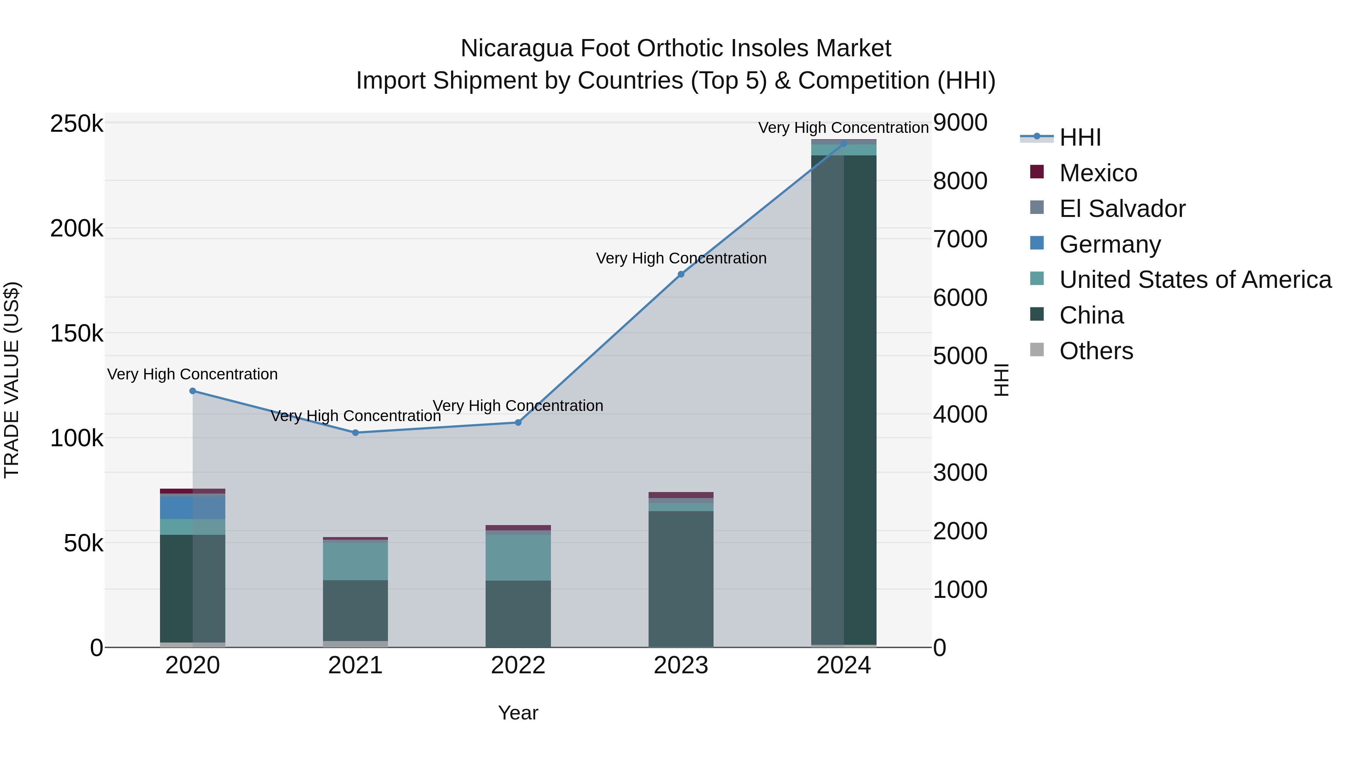Click the 2024 HHI data point
1352x760 pixels.
click(843, 144)
